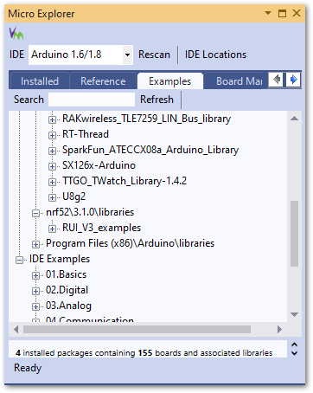Viewport: 313px width, 393px height.
Task: Expand the RUI_V3_examples node
Action: pyautogui.click(x=52, y=229)
